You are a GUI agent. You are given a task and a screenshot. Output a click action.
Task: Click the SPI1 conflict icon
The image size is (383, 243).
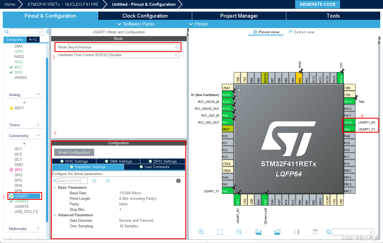[11, 170]
